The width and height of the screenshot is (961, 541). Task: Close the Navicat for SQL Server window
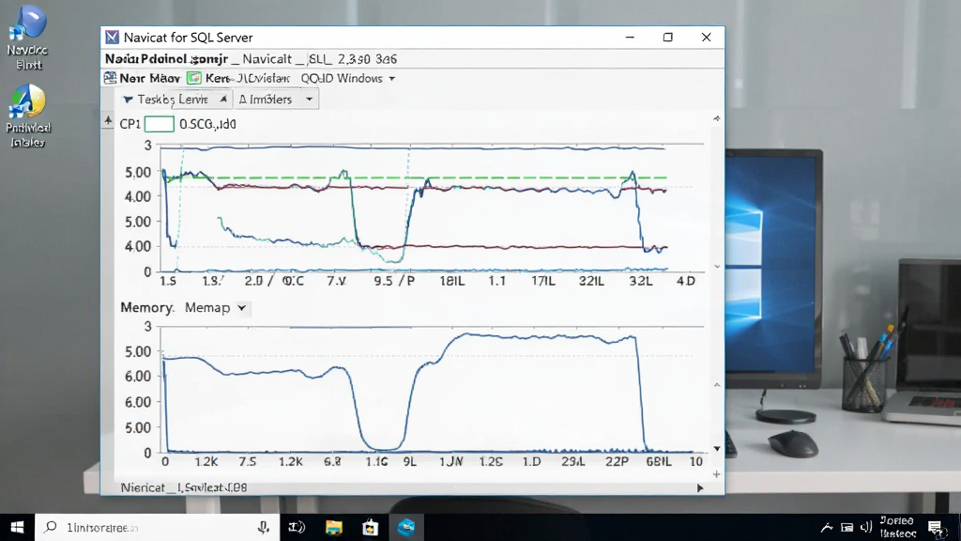706,38
